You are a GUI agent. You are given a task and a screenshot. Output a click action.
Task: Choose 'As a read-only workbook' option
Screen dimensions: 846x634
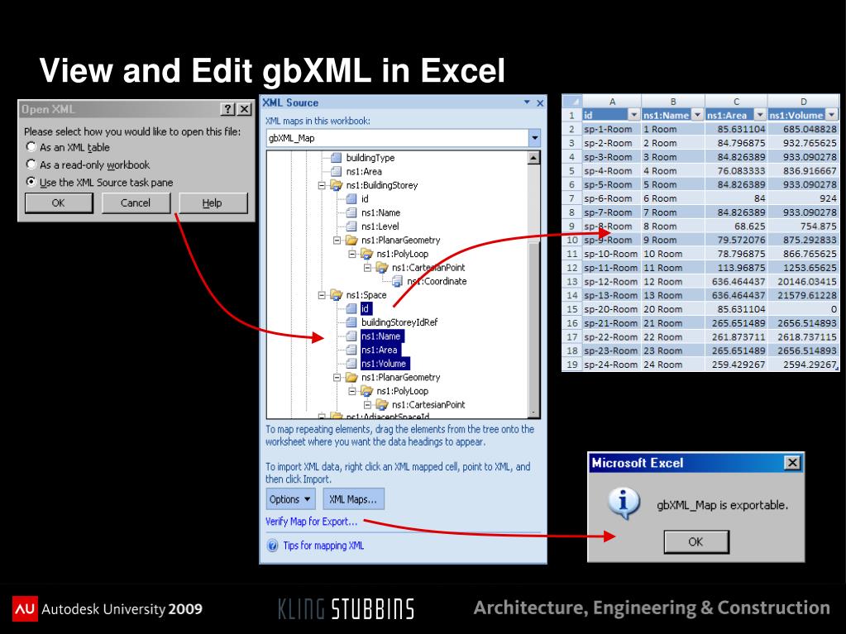click(31, 164)
